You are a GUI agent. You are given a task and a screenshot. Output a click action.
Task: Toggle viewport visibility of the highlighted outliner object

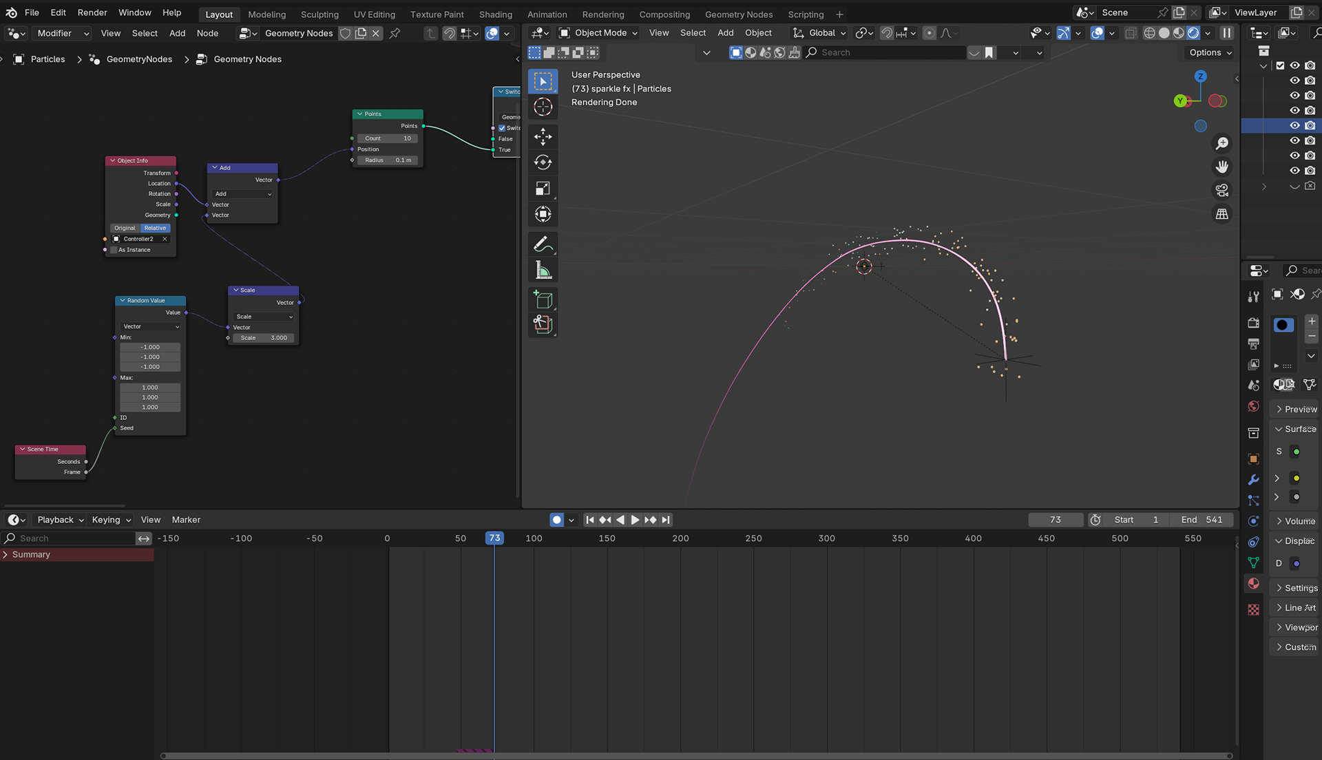coord(1295,125)
